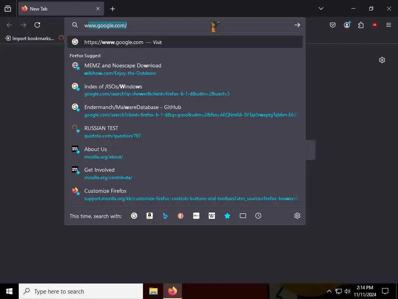Search this time with Google
The image size is (398, 299).
coord(134,216)
